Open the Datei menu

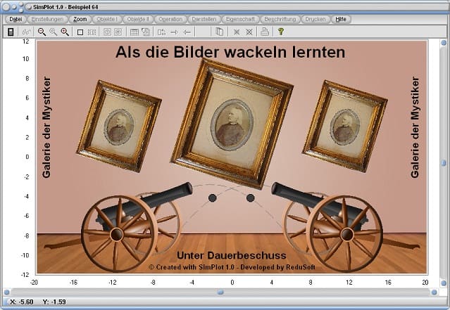coord(15,19)
